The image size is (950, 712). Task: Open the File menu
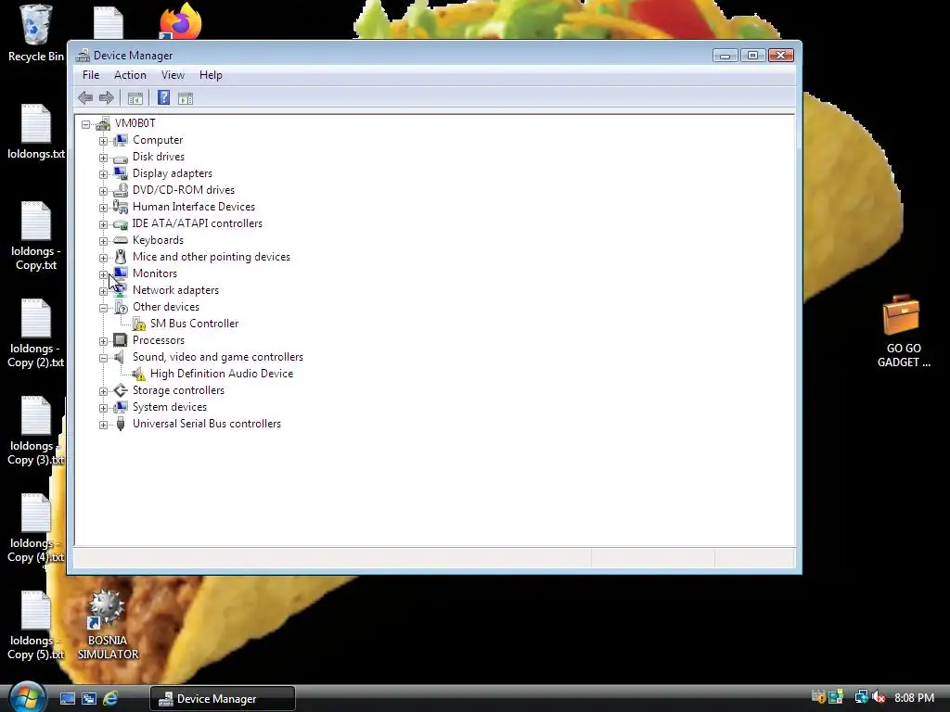[x=91, y=75]
